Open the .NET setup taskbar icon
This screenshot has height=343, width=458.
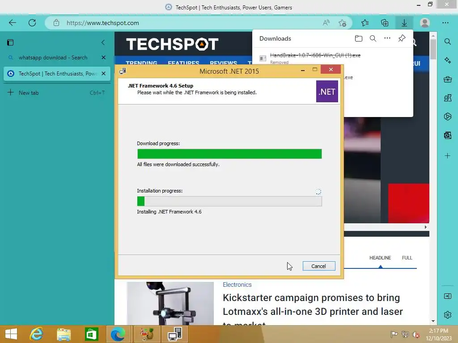click(x=175, y=334)
